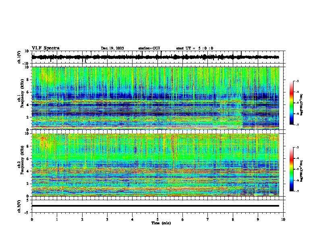Click time axis tick label "7"
The width and height of the screenshot is (319, 246).
tap(208, 219)
